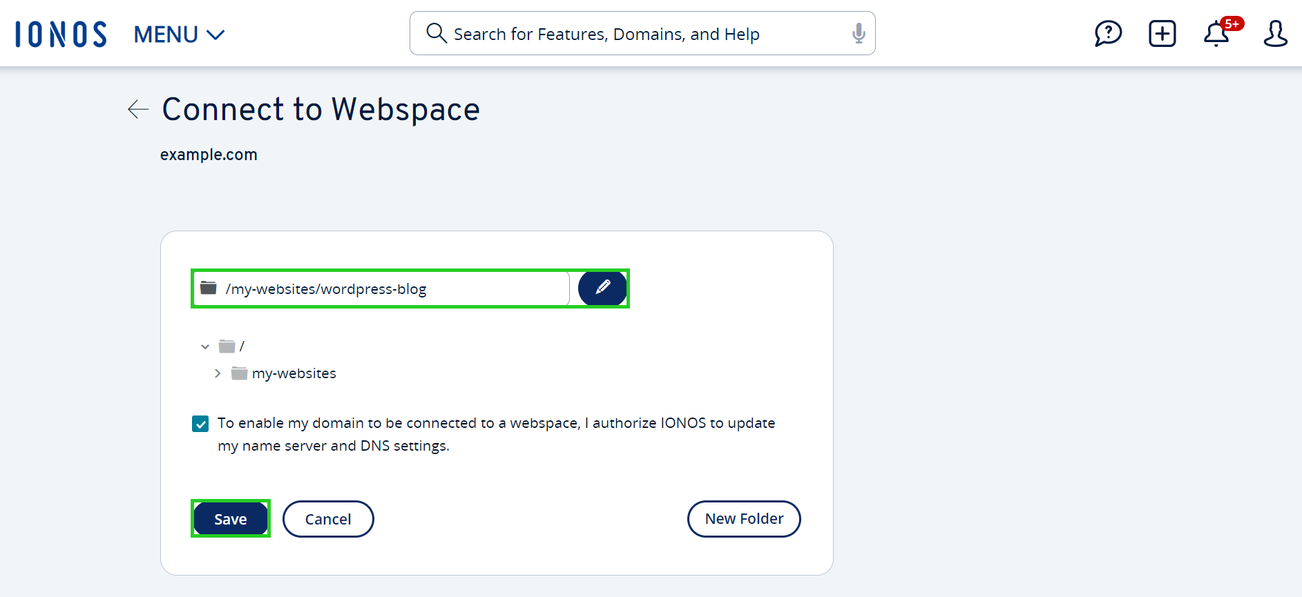Open the help chat icon
Viewport: 1302px width, 597px height.
click(1108, 33)
